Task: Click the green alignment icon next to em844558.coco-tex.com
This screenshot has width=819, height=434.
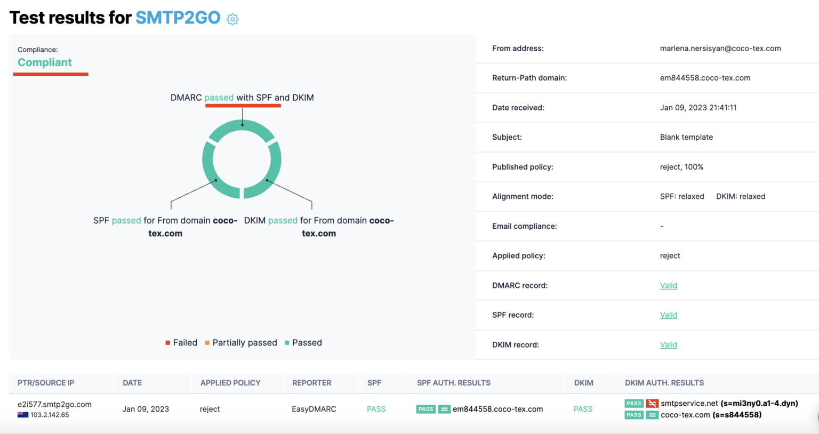Action: (444, 409)
